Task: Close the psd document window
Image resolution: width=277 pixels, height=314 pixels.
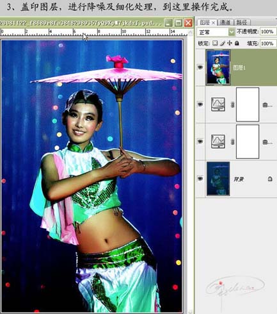Action: coord(188,22)
